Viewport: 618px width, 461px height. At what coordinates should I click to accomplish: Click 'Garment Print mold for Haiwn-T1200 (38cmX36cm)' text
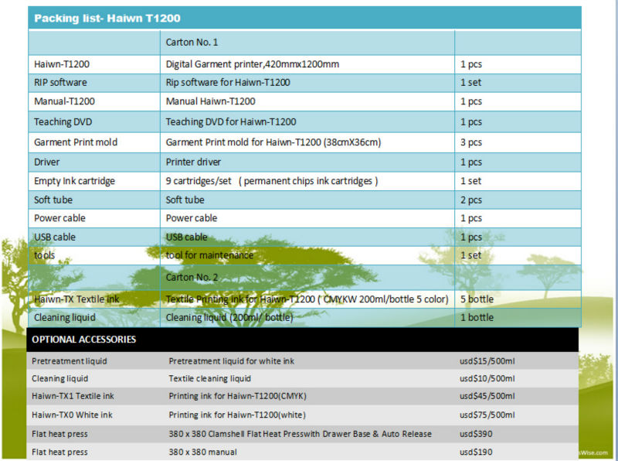(273, 142)
